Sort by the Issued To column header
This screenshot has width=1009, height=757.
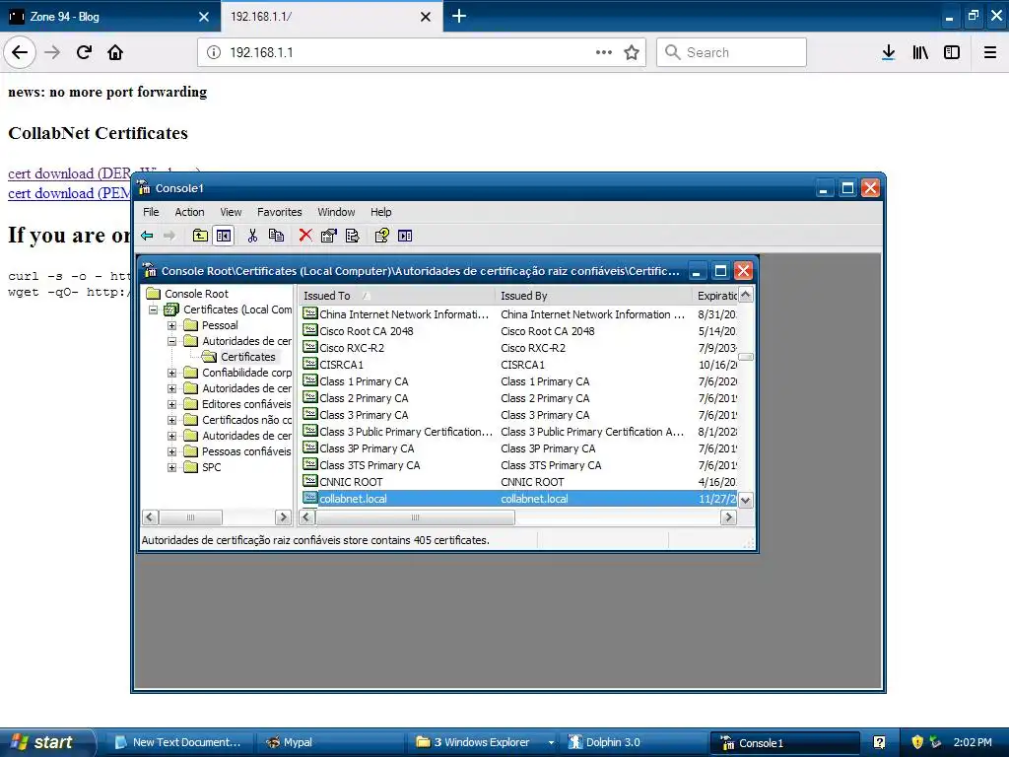click(x=397, y=296)
